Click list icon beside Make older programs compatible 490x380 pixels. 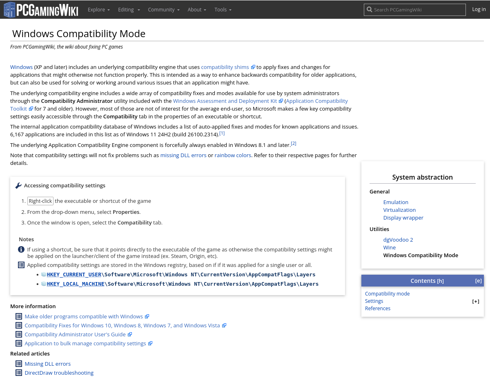click(19, 316)
